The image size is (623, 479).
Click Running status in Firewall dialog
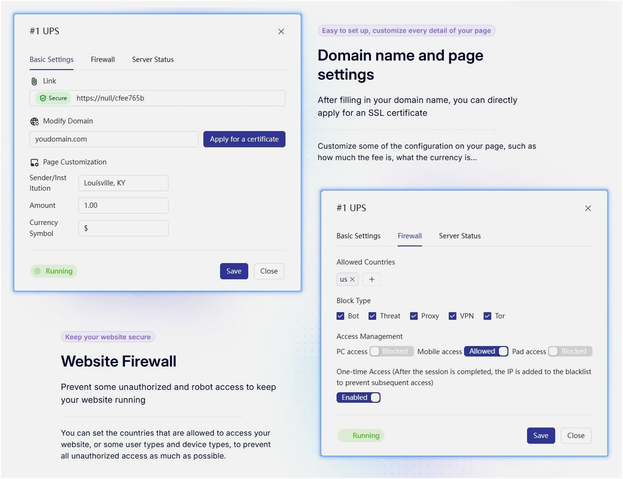(x=361, y=436)
